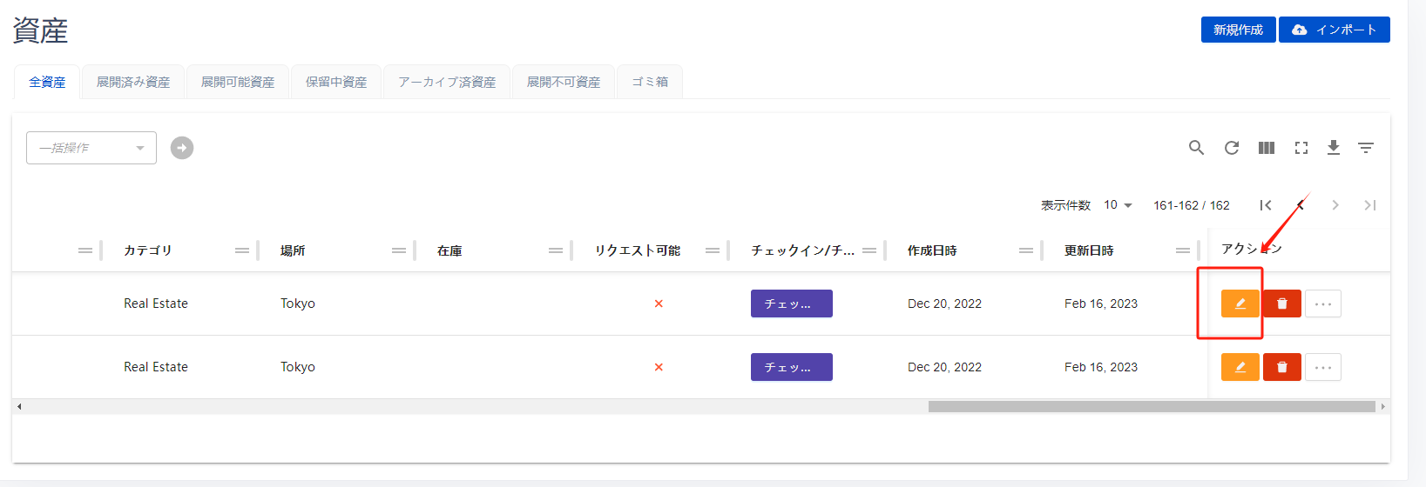Open the column visibility icon
Viewport: 1426px width, 487px height.
point(1266,148)
